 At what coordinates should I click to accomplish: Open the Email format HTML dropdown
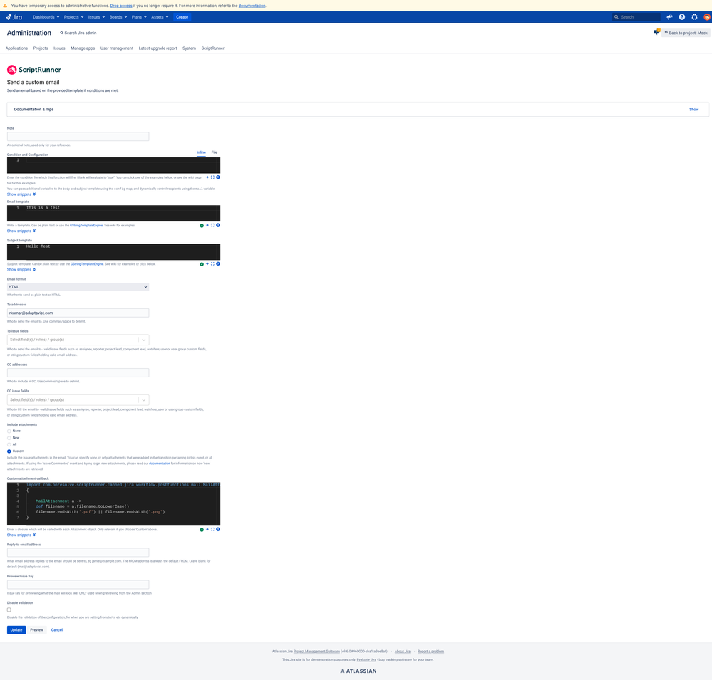[78, 287]
